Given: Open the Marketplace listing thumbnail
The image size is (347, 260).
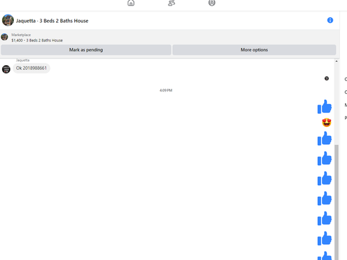Looking at the screenshot, I should tap(5, 37).
